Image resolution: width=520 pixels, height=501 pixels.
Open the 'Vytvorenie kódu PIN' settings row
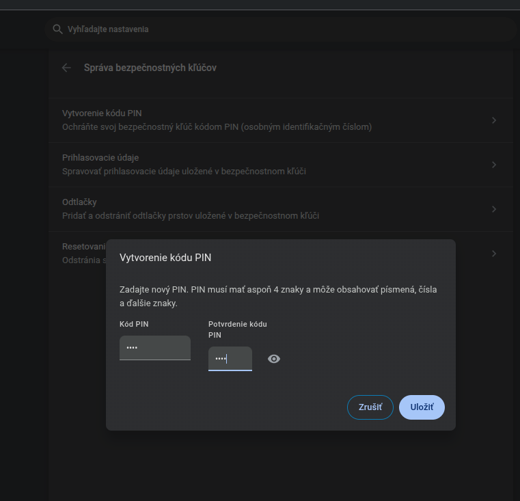pos(217,120)
